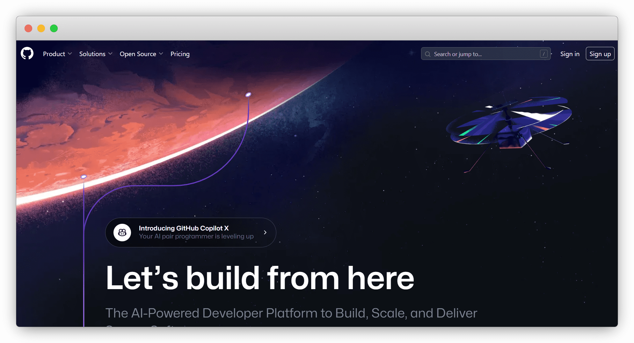The height and width of the screenshot is (343, 634).
Task: Open the Pricing page from navigation
Action: (x=180, y=54)
